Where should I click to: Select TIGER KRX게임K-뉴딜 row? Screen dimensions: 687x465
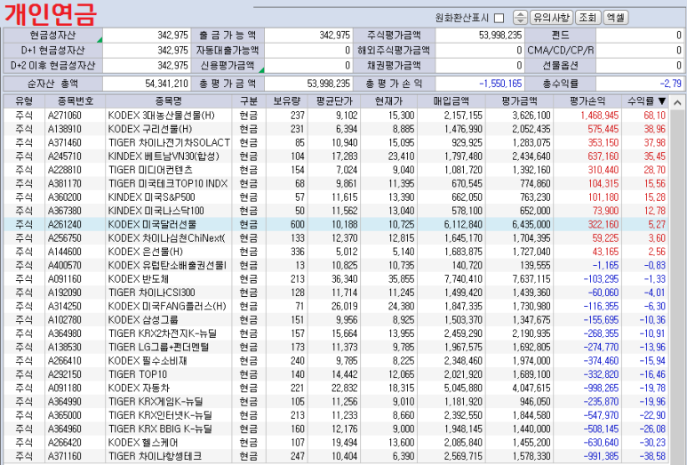(x=336, y=402)
